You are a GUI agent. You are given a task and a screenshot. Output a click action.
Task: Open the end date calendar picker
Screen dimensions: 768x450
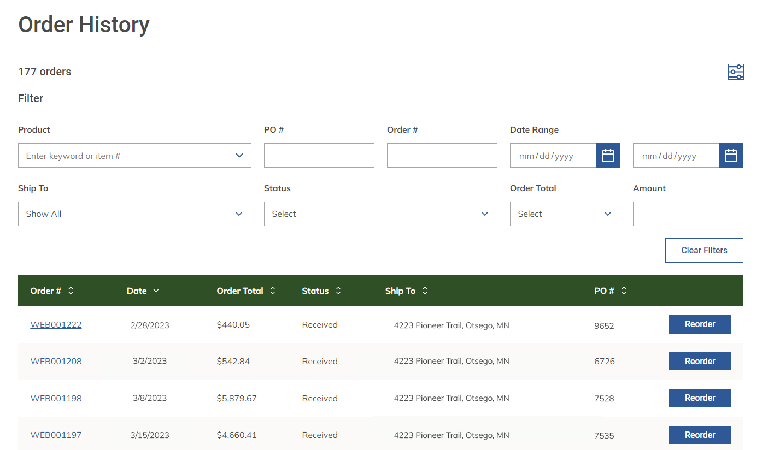731,156
